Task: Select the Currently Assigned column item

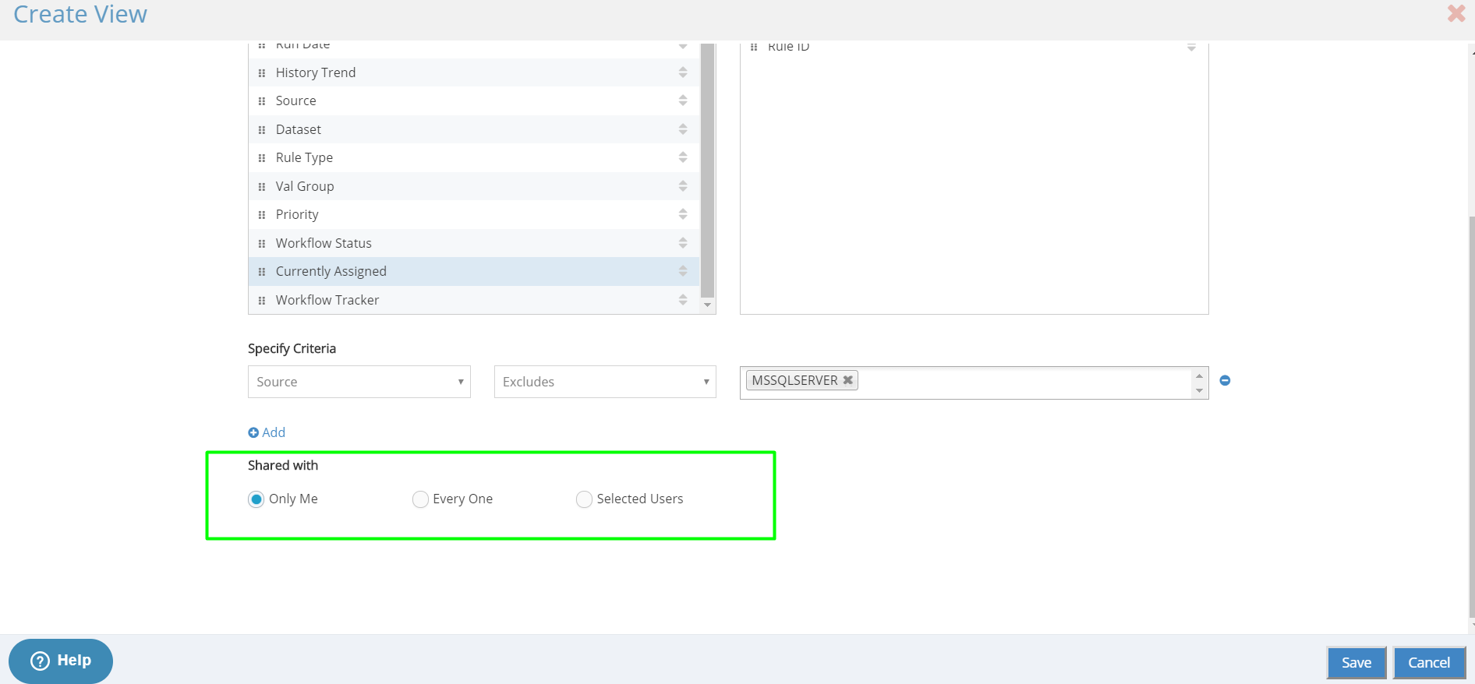Action: point(474,271)
